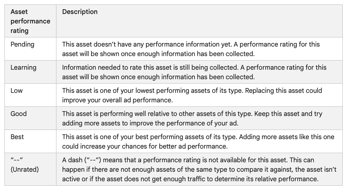
Task: Click the Learning row description text
Action: [x=194, y=72]
